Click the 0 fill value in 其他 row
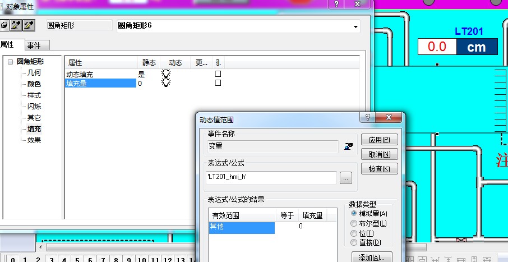The image size is (508, 262). pos(301,226)
